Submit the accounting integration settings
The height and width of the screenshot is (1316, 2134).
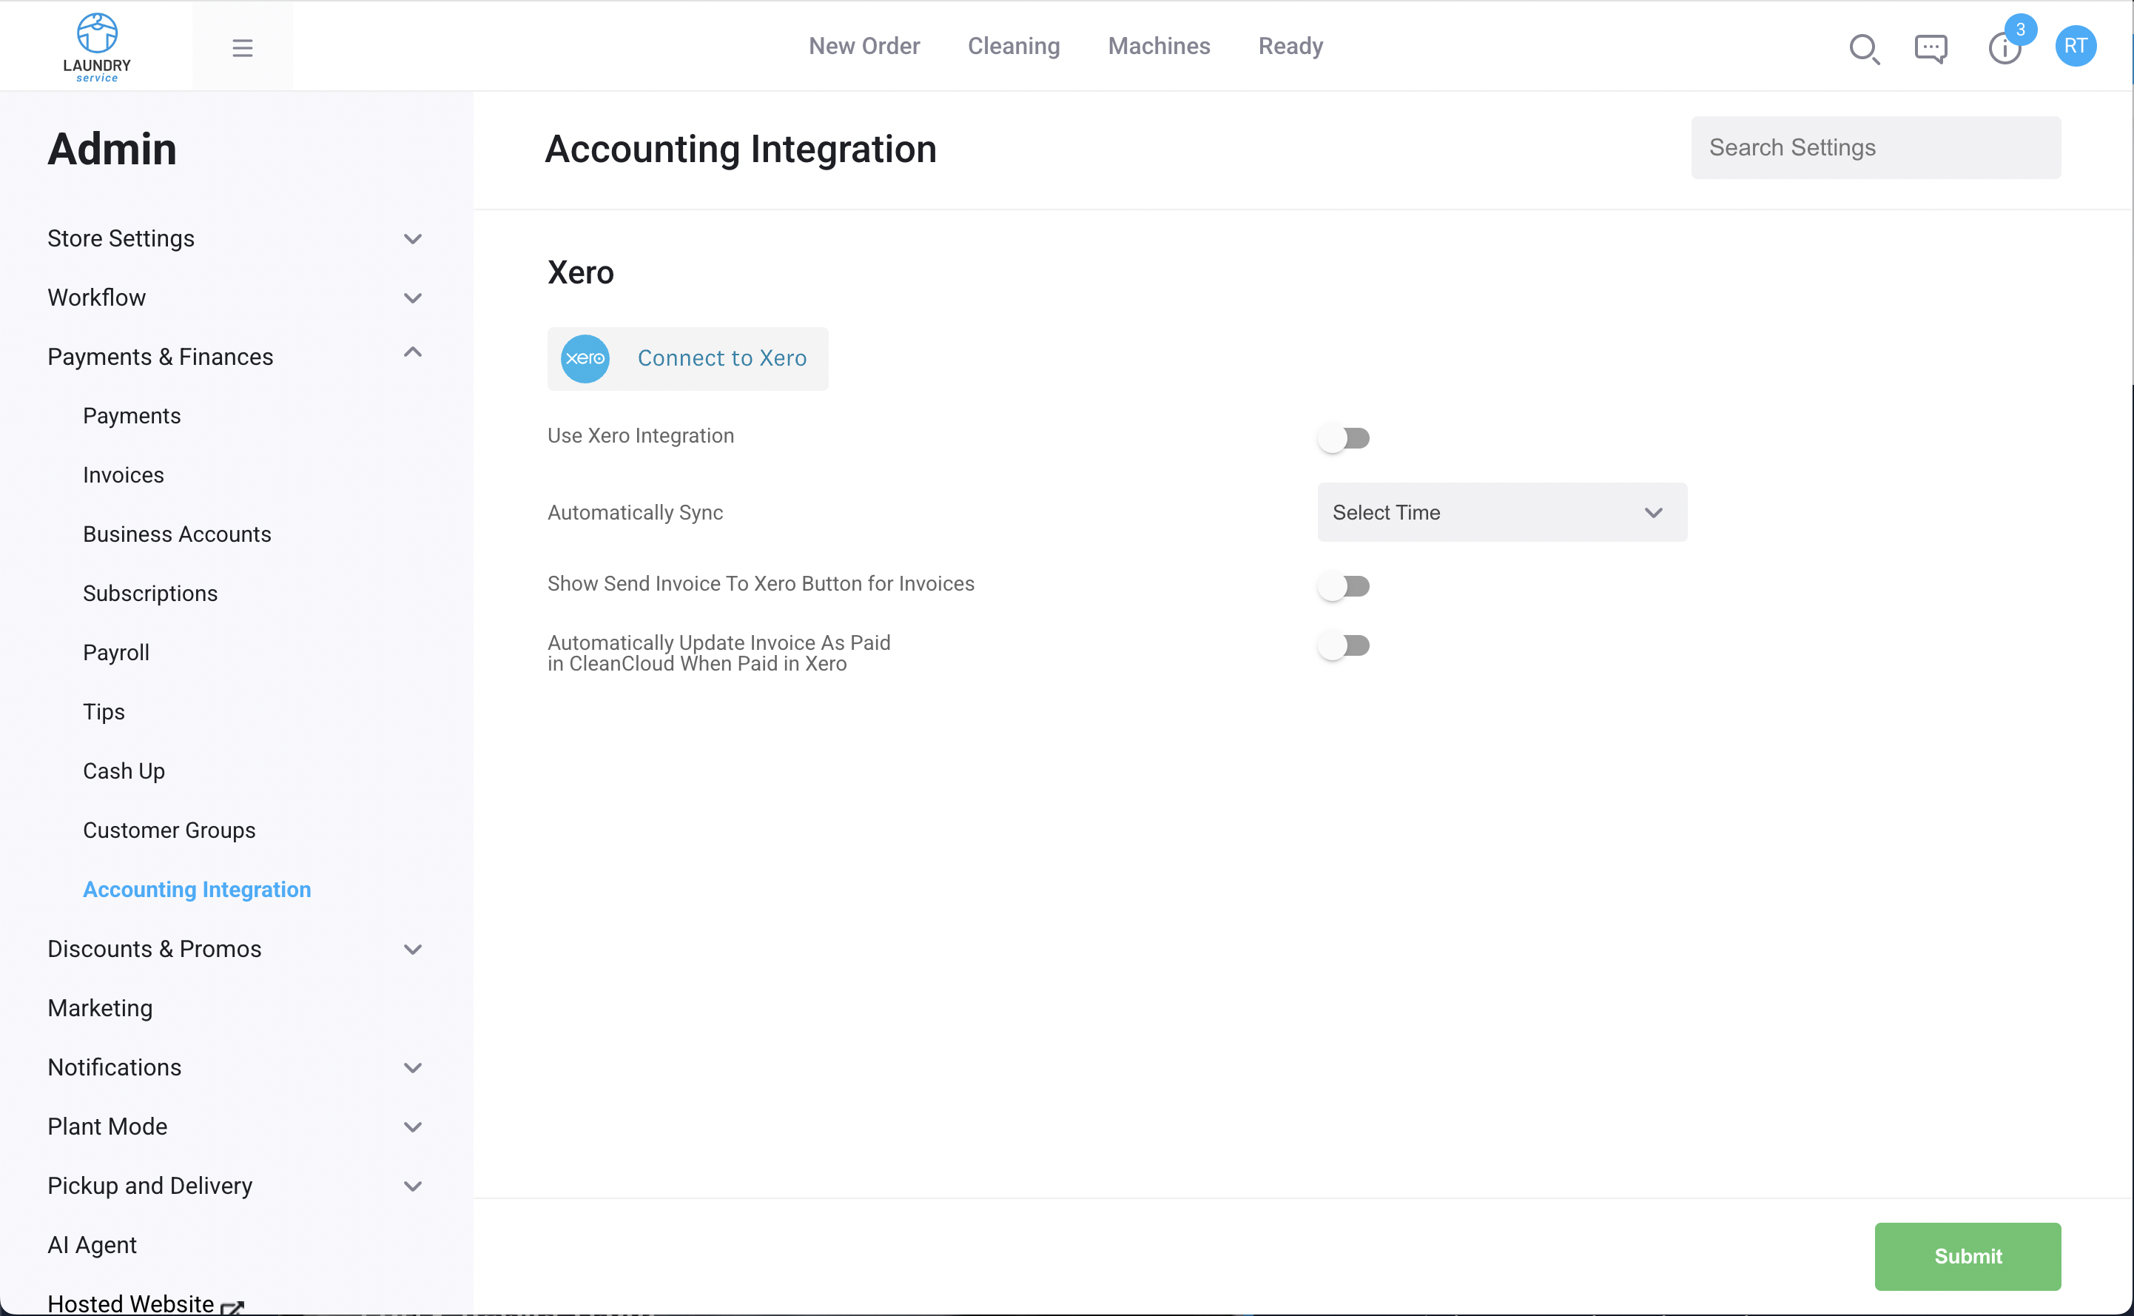[1967, 1256]
